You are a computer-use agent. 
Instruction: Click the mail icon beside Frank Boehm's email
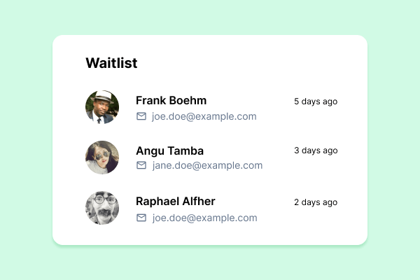pyautogui.click(x=141, y=116)
